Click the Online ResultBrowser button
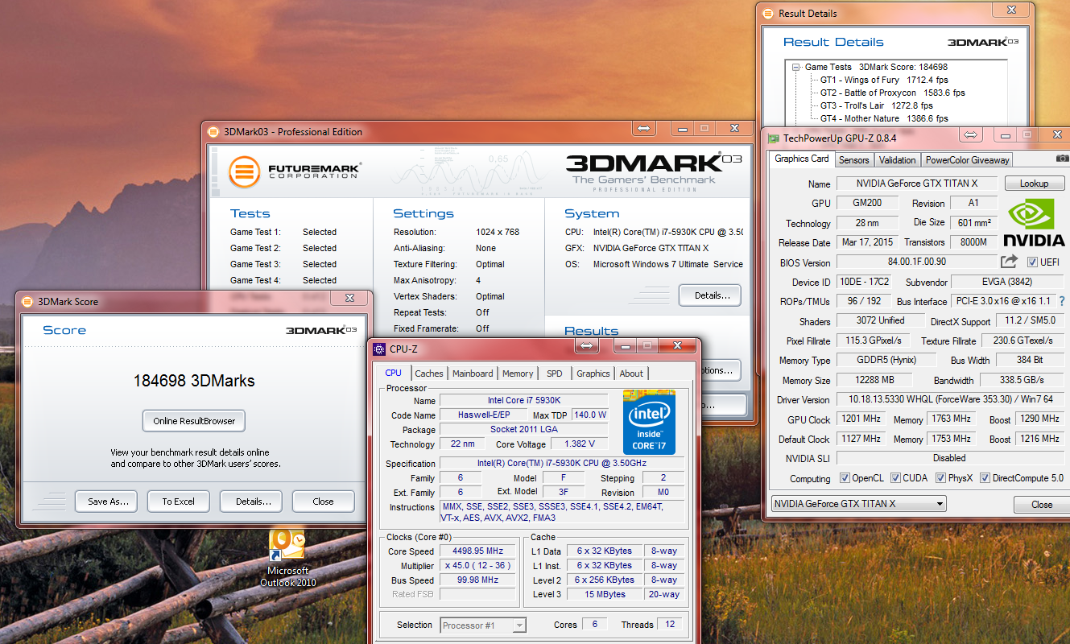 (194, 421)
